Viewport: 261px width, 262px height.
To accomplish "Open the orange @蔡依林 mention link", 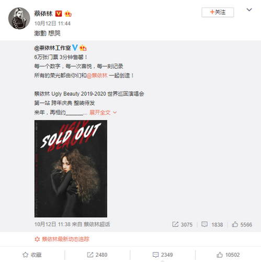I will (x=97, y=75).
